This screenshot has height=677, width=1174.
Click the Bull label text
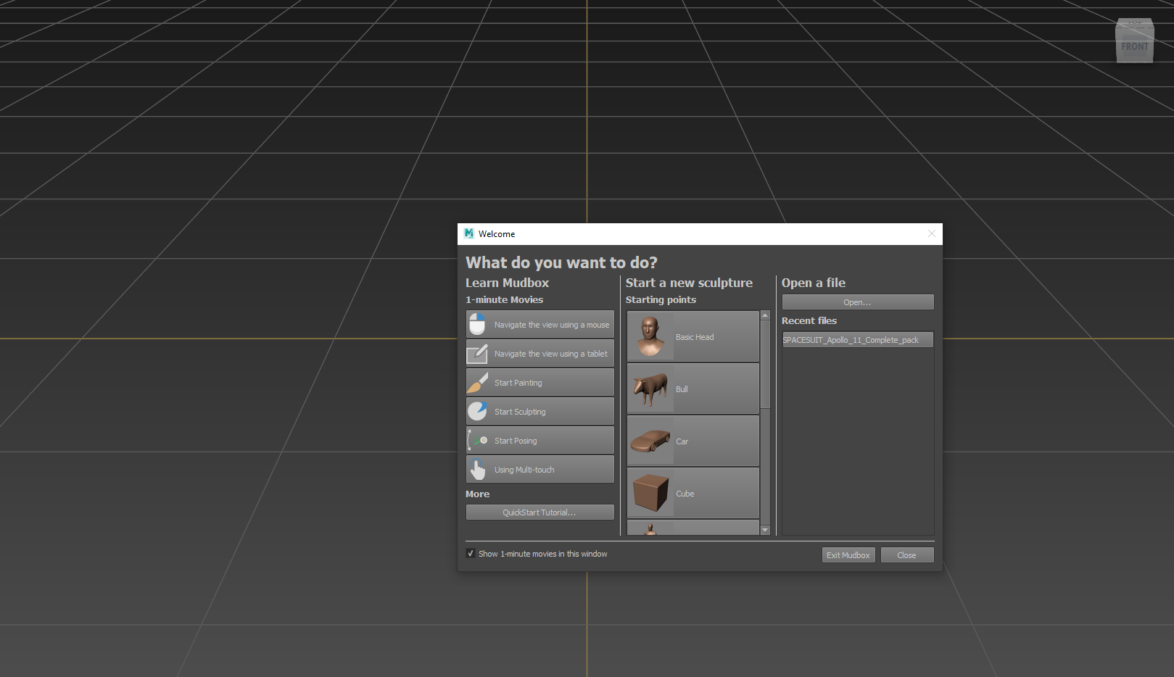pos(682,389)
